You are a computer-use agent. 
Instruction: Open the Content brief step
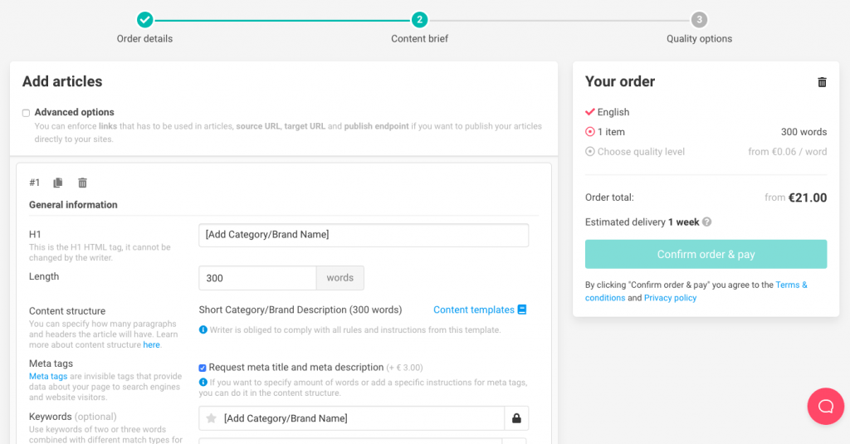click(x=420, y=19)
